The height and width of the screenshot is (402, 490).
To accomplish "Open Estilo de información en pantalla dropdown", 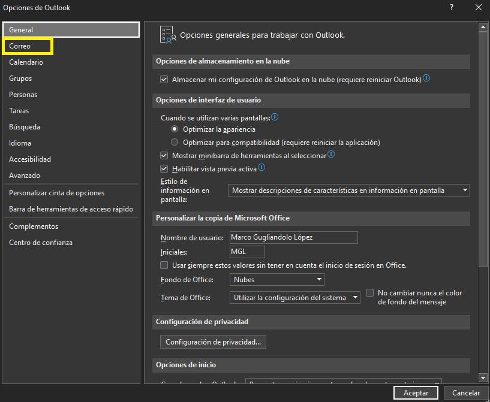I will 348,191.
